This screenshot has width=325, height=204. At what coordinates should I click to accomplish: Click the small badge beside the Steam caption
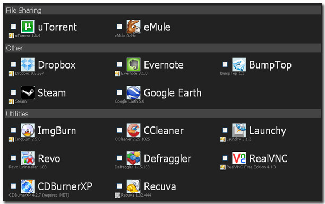(x=11, y=101)
